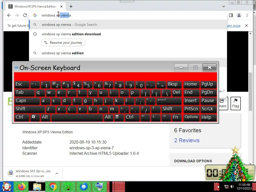Follow the 'Learn more' link in info bar
The image size is (256, 192).
(x=233, y=26)
